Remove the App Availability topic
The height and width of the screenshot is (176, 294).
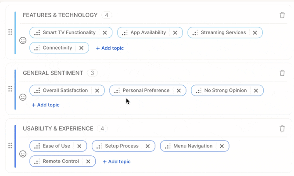click(175, 33)
